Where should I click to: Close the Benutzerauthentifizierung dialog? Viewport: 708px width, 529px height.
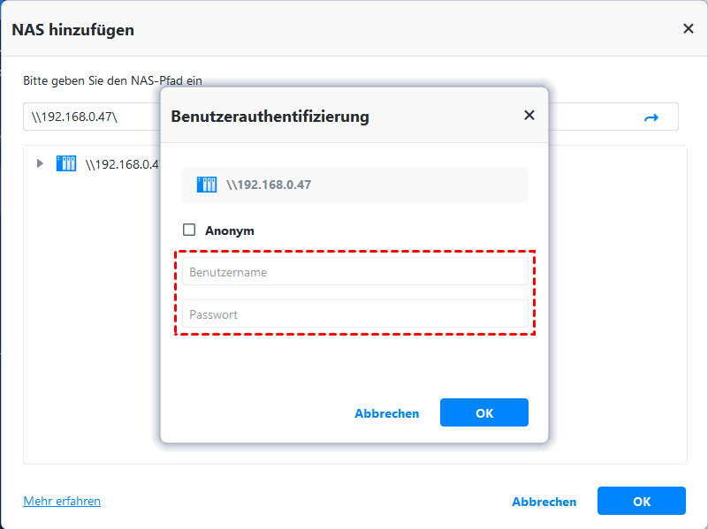(529, 115)
